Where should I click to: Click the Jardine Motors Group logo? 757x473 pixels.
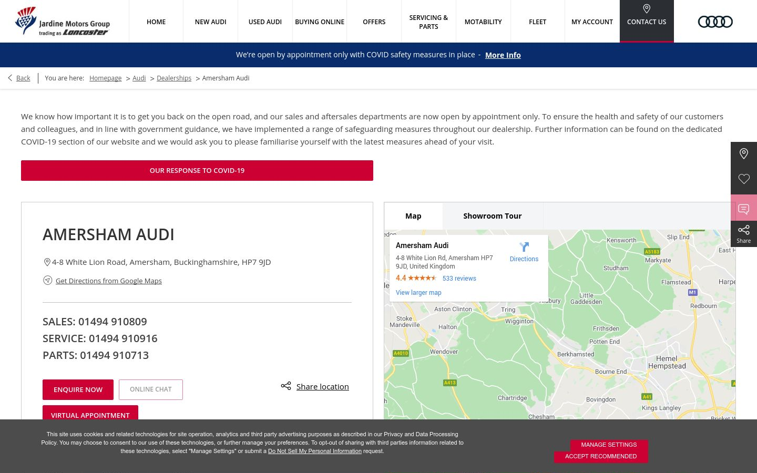click(x=63, y=22)
